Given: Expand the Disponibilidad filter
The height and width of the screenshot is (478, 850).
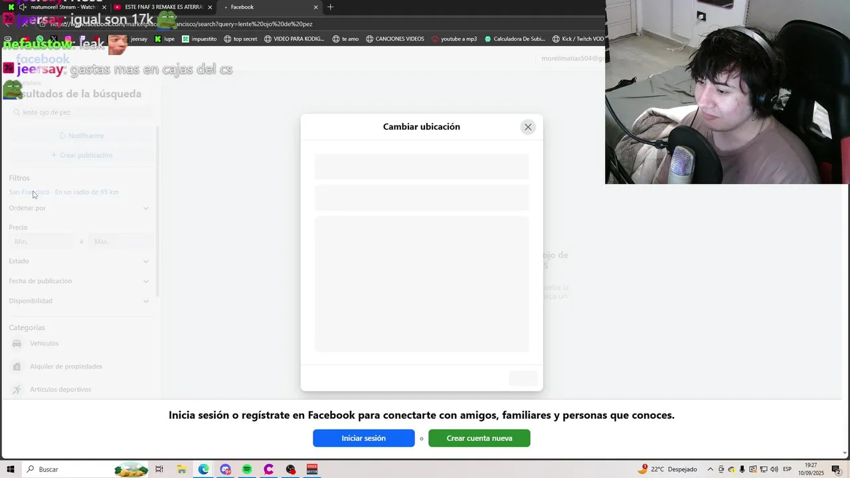Looking at the screenshot, I should (x=78, y=301).
